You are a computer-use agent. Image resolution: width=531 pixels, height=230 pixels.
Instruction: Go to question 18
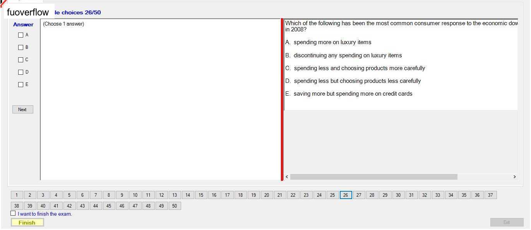240,195
